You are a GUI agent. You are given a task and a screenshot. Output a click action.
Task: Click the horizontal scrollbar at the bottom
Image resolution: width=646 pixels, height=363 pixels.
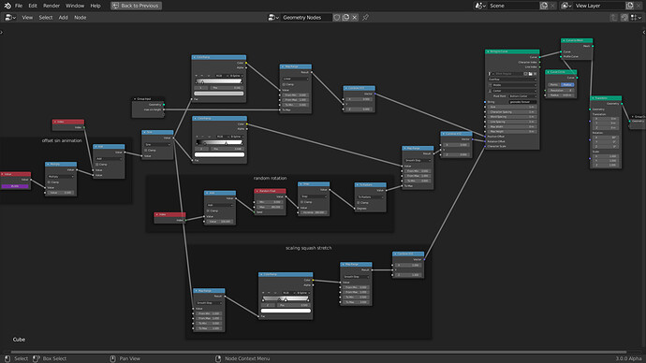[x=318, y=353]
